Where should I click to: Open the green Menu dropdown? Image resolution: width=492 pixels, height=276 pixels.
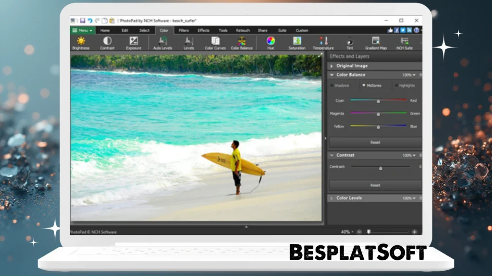(x=83, y=30)
